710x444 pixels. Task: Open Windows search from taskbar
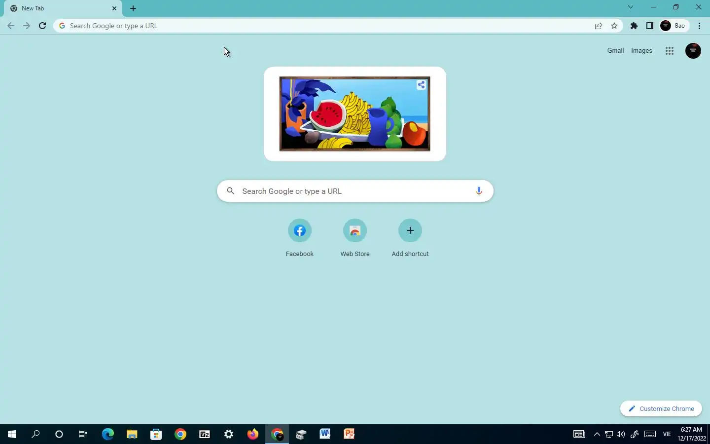point(35,434)
